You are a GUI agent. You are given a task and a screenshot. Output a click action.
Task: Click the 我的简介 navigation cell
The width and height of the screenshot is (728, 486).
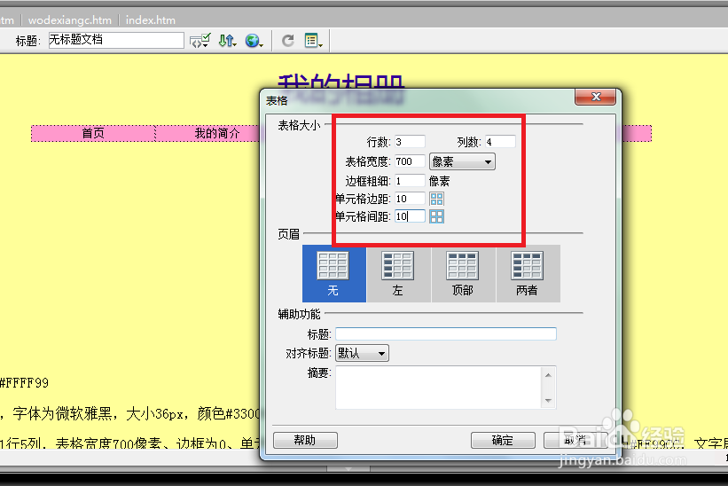click(x=208, y=133)
